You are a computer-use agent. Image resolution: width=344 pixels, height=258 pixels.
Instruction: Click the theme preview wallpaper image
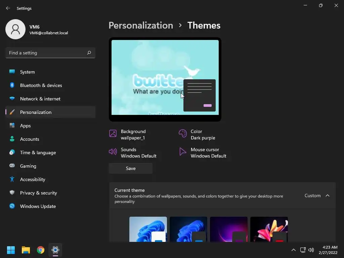click(x=165, y=77)
